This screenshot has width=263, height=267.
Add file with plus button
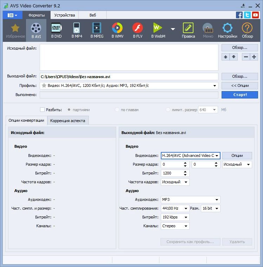[x=254, y=57]
